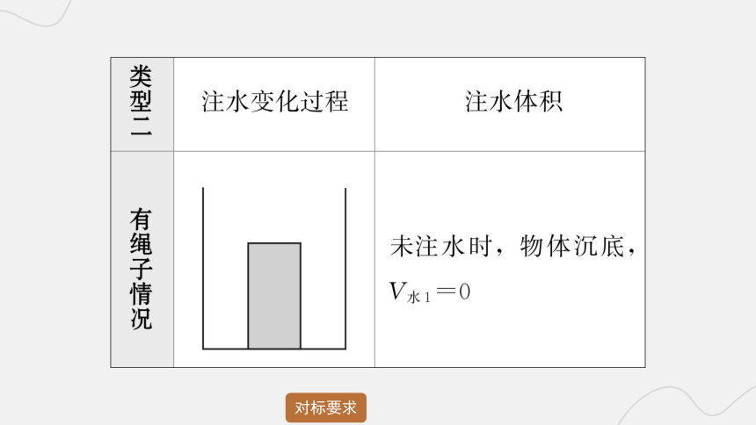Click the container's bottom line
Viewport: 756px width, 425px height.
pos(274,349)
